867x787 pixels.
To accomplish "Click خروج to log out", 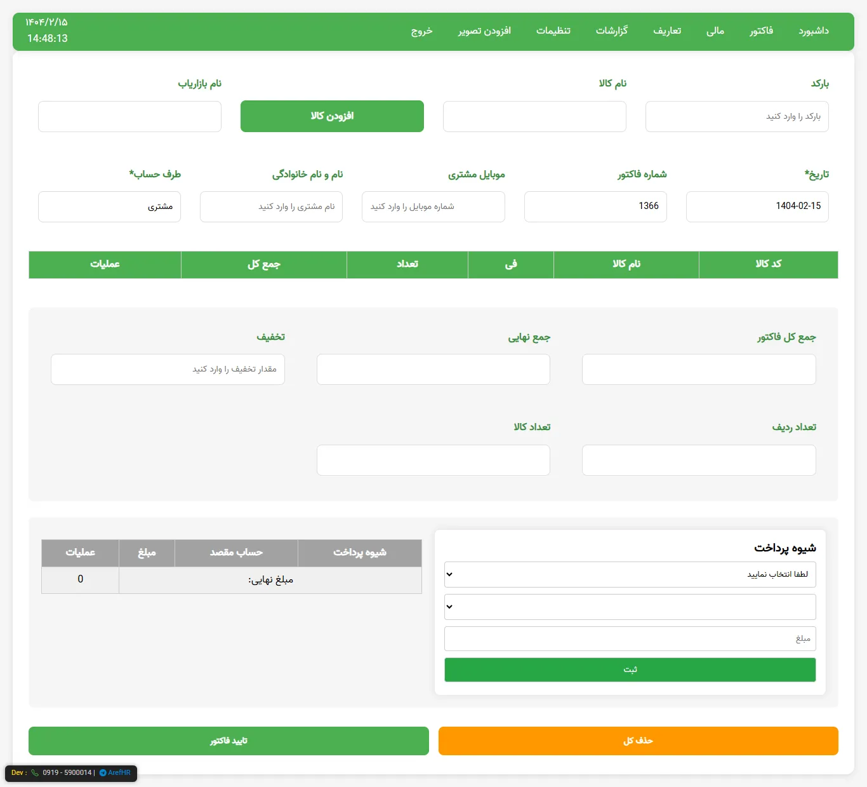I will point(421,31).
